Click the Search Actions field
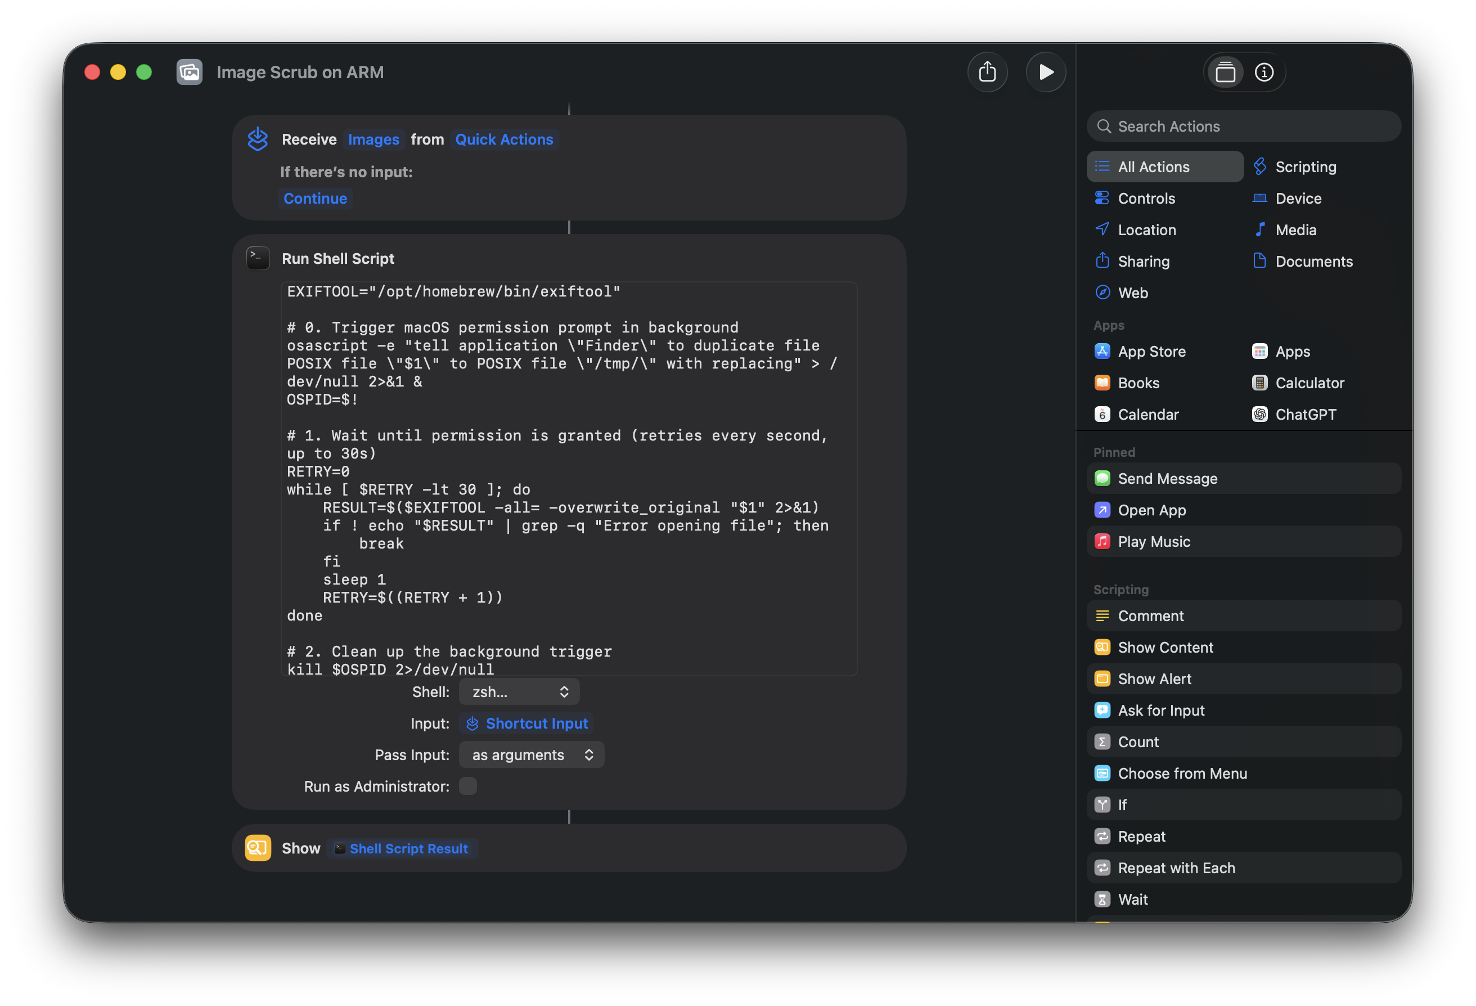1476x1006 pixels. 1243,127
